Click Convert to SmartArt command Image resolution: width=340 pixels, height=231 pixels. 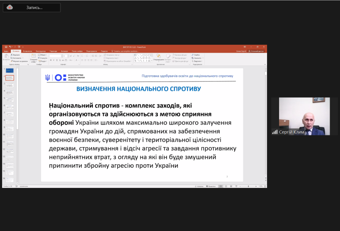pos(118,61)
